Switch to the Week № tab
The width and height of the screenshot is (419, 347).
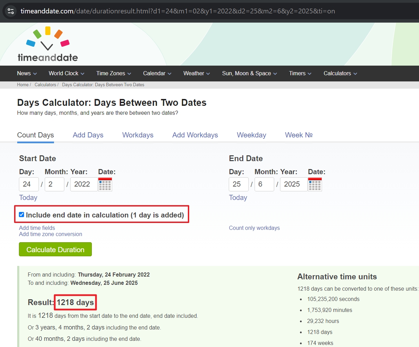pos(299,135)
